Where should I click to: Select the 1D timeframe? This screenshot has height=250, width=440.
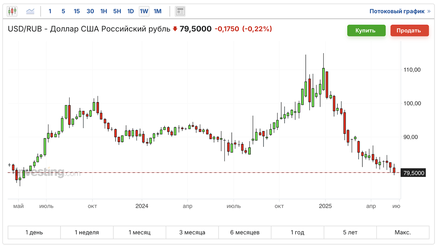coord(131,11)
